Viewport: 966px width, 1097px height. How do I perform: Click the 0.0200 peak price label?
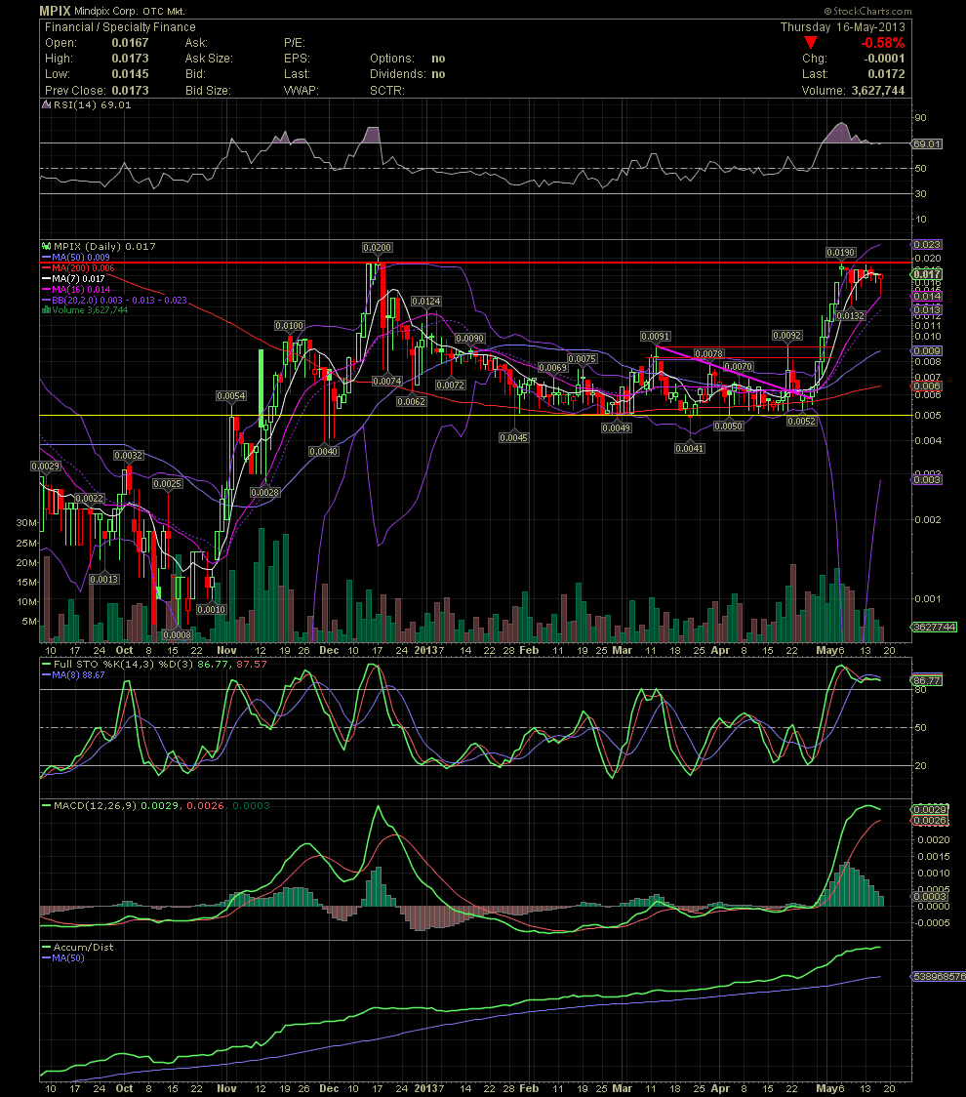tap(377, 248)
